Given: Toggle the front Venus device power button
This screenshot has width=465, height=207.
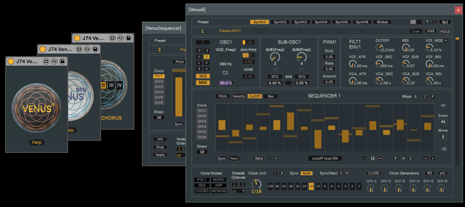Looking at the screenshot, I should coord(11,61).
